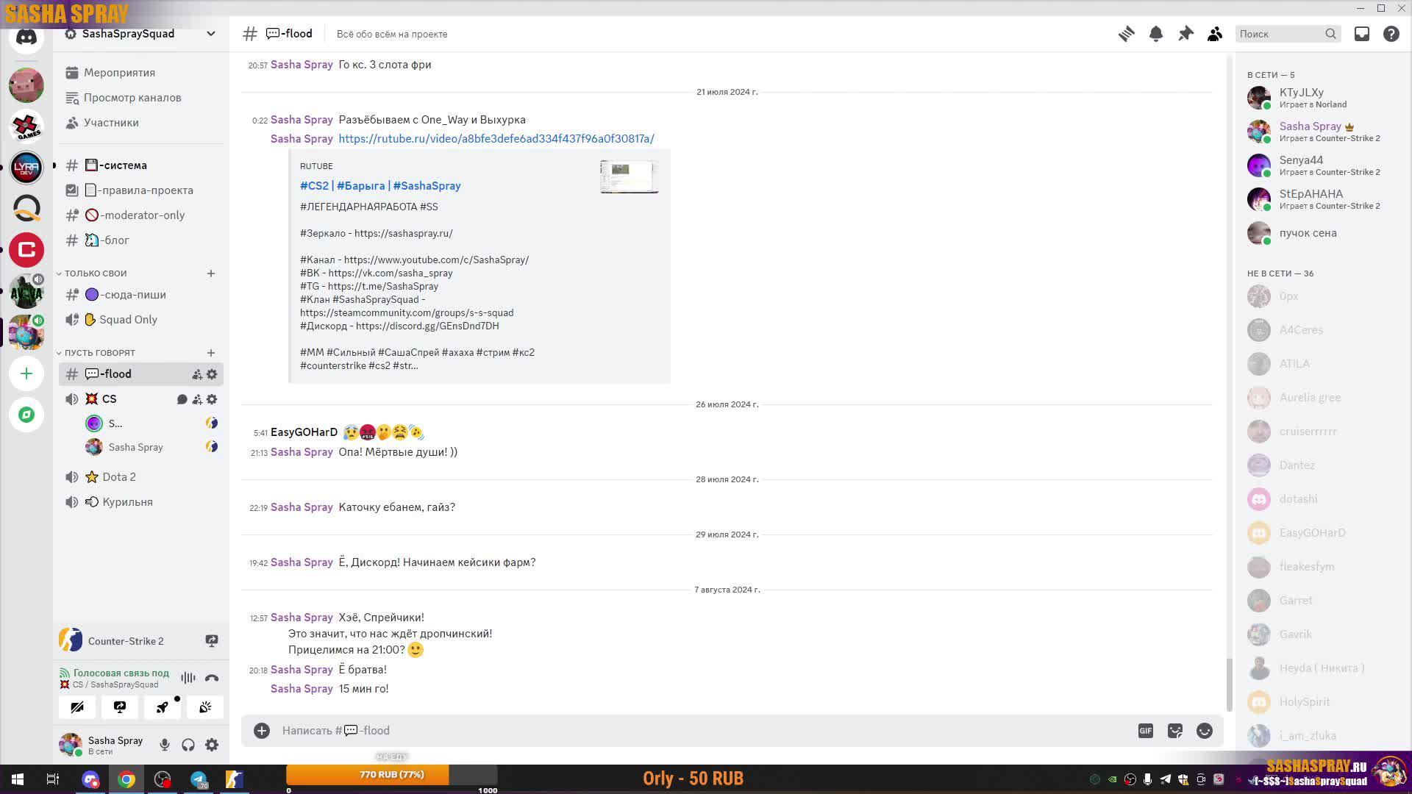Toggle the camera on
This screenshot has width=1412, height=794.
(77, 707)
